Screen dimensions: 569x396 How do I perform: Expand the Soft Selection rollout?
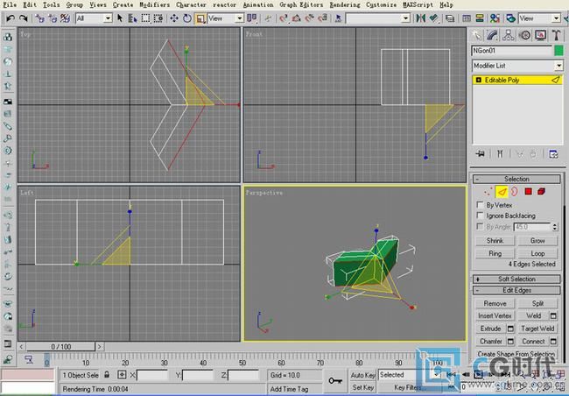point(516,279)
